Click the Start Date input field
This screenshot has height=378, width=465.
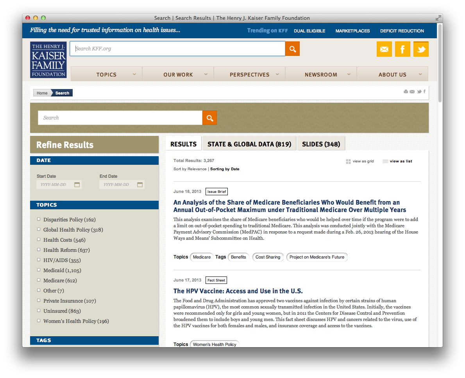(x=59, y=185)
